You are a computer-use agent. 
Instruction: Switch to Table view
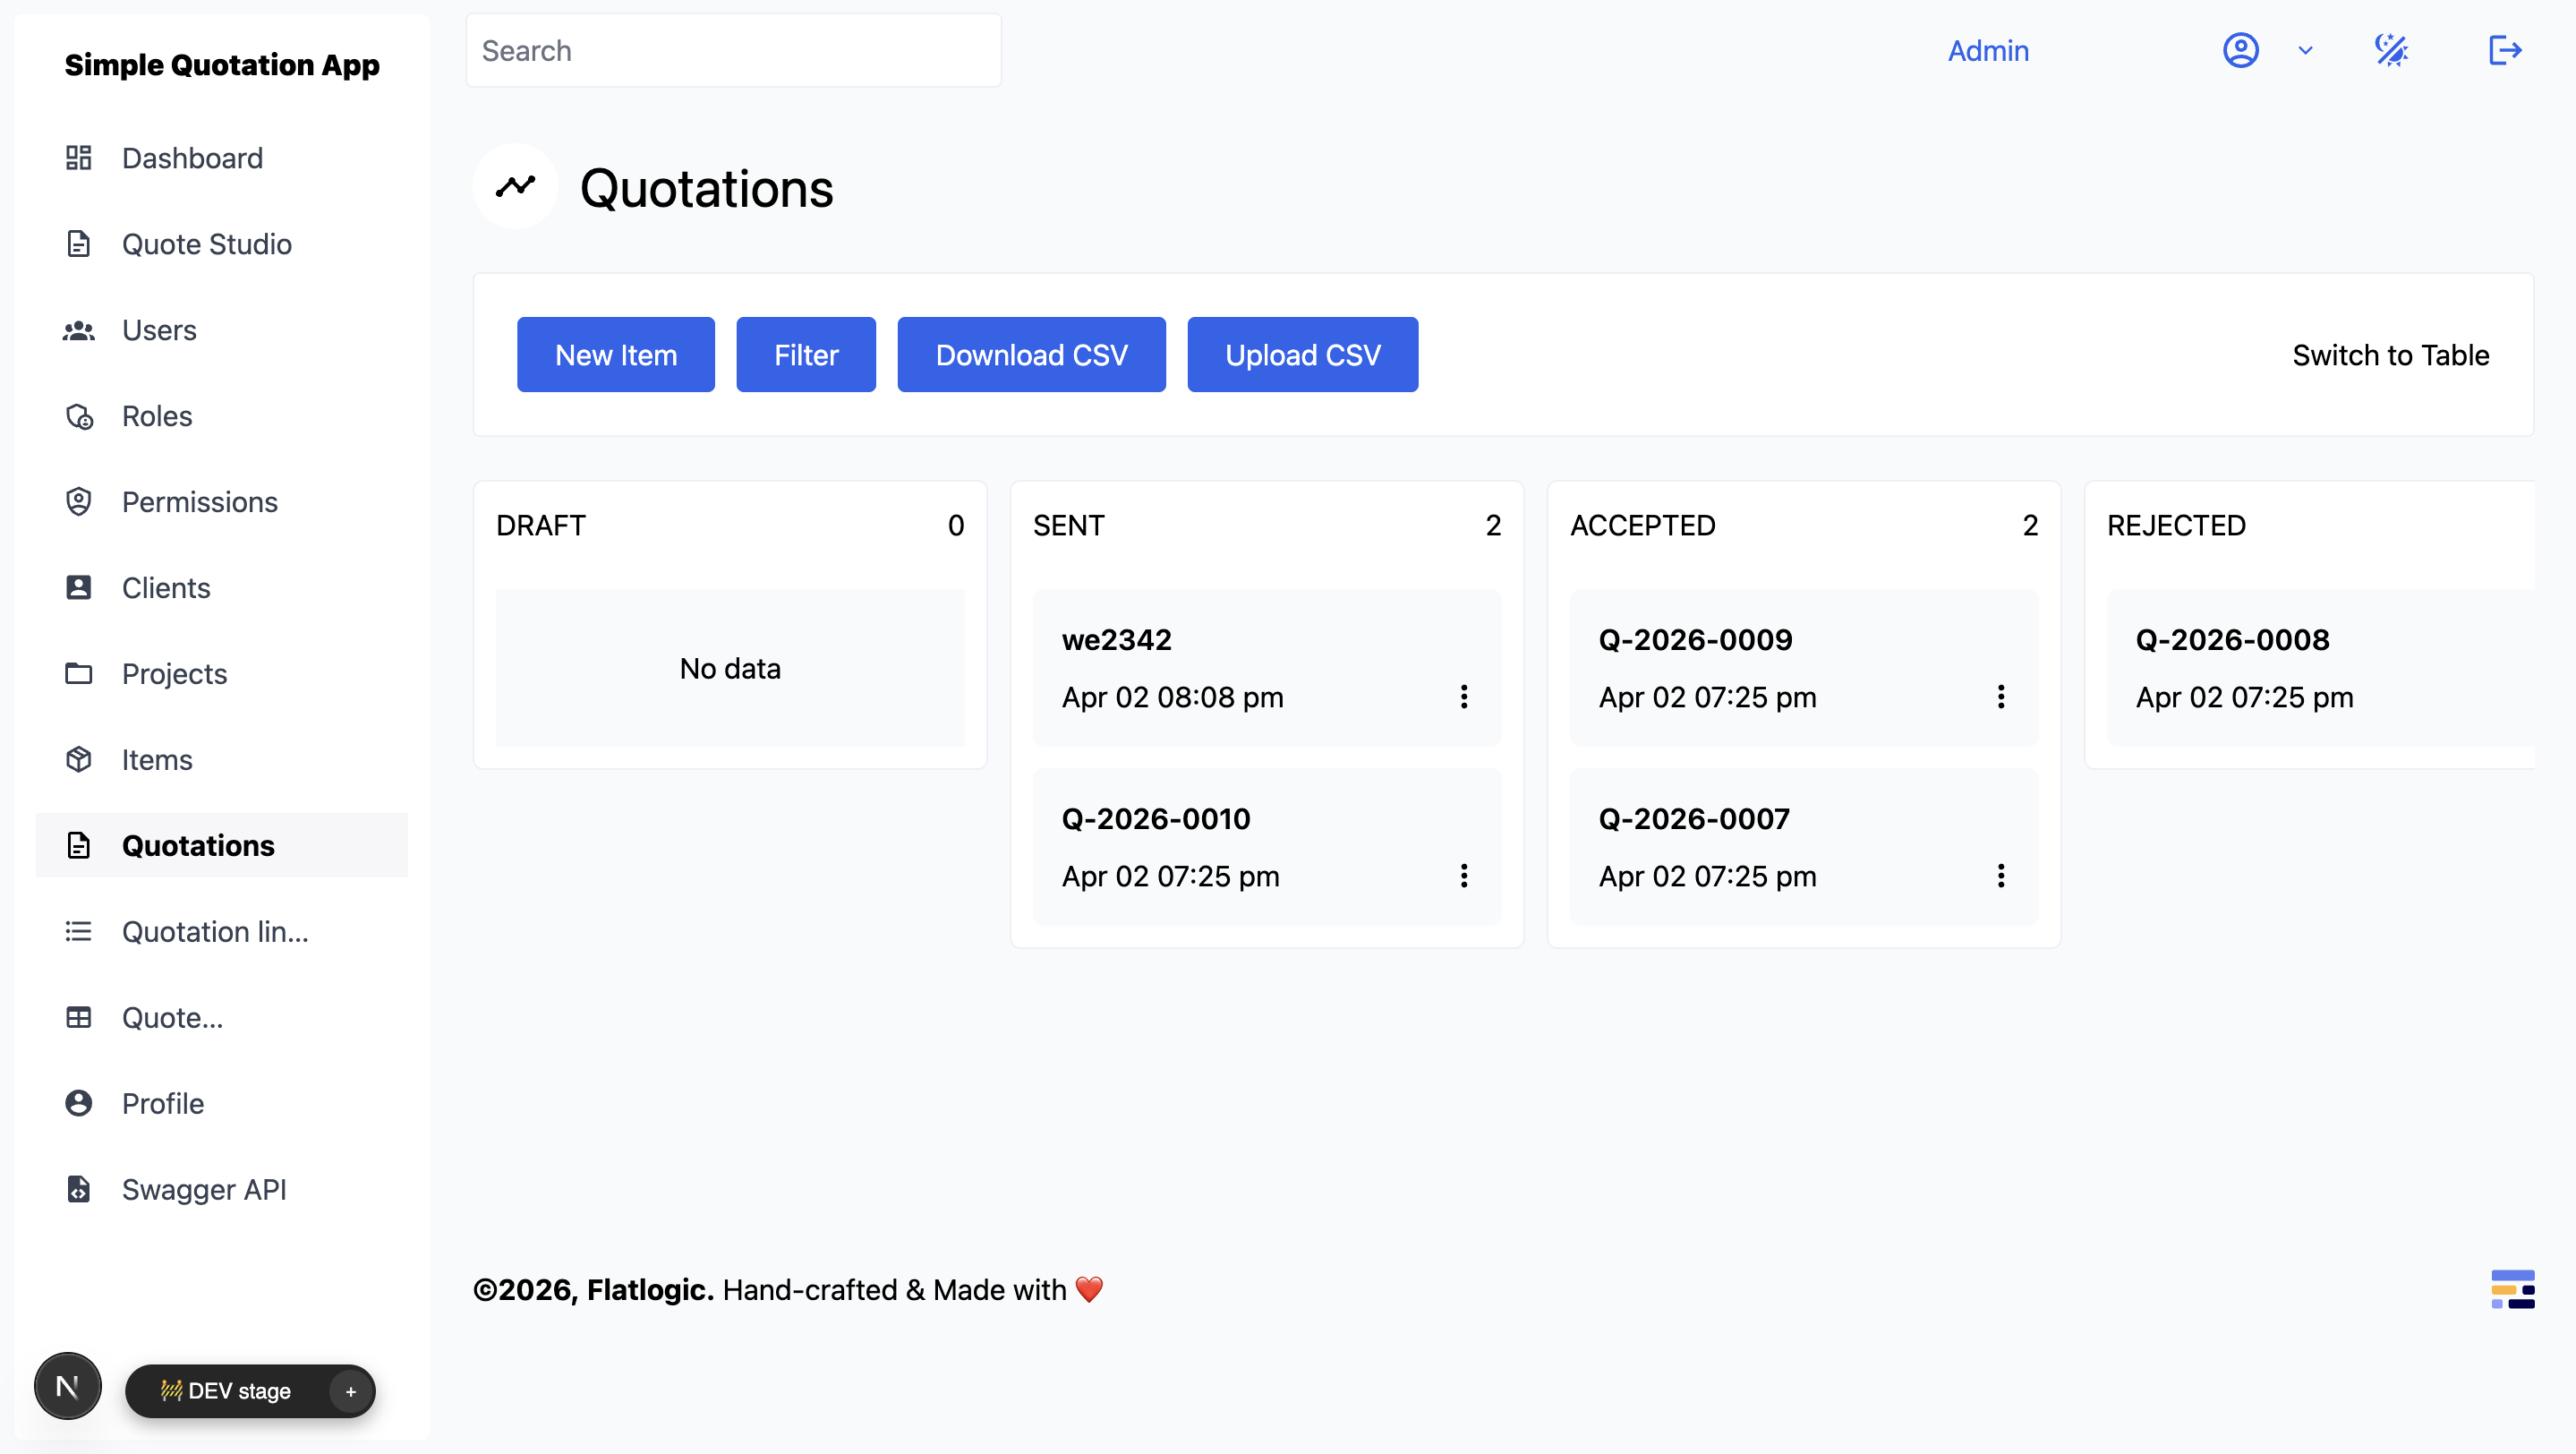(x=2391, y=354)
